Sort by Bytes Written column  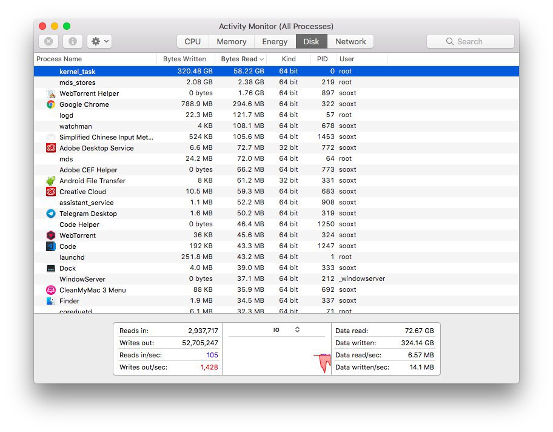point(186,59)
